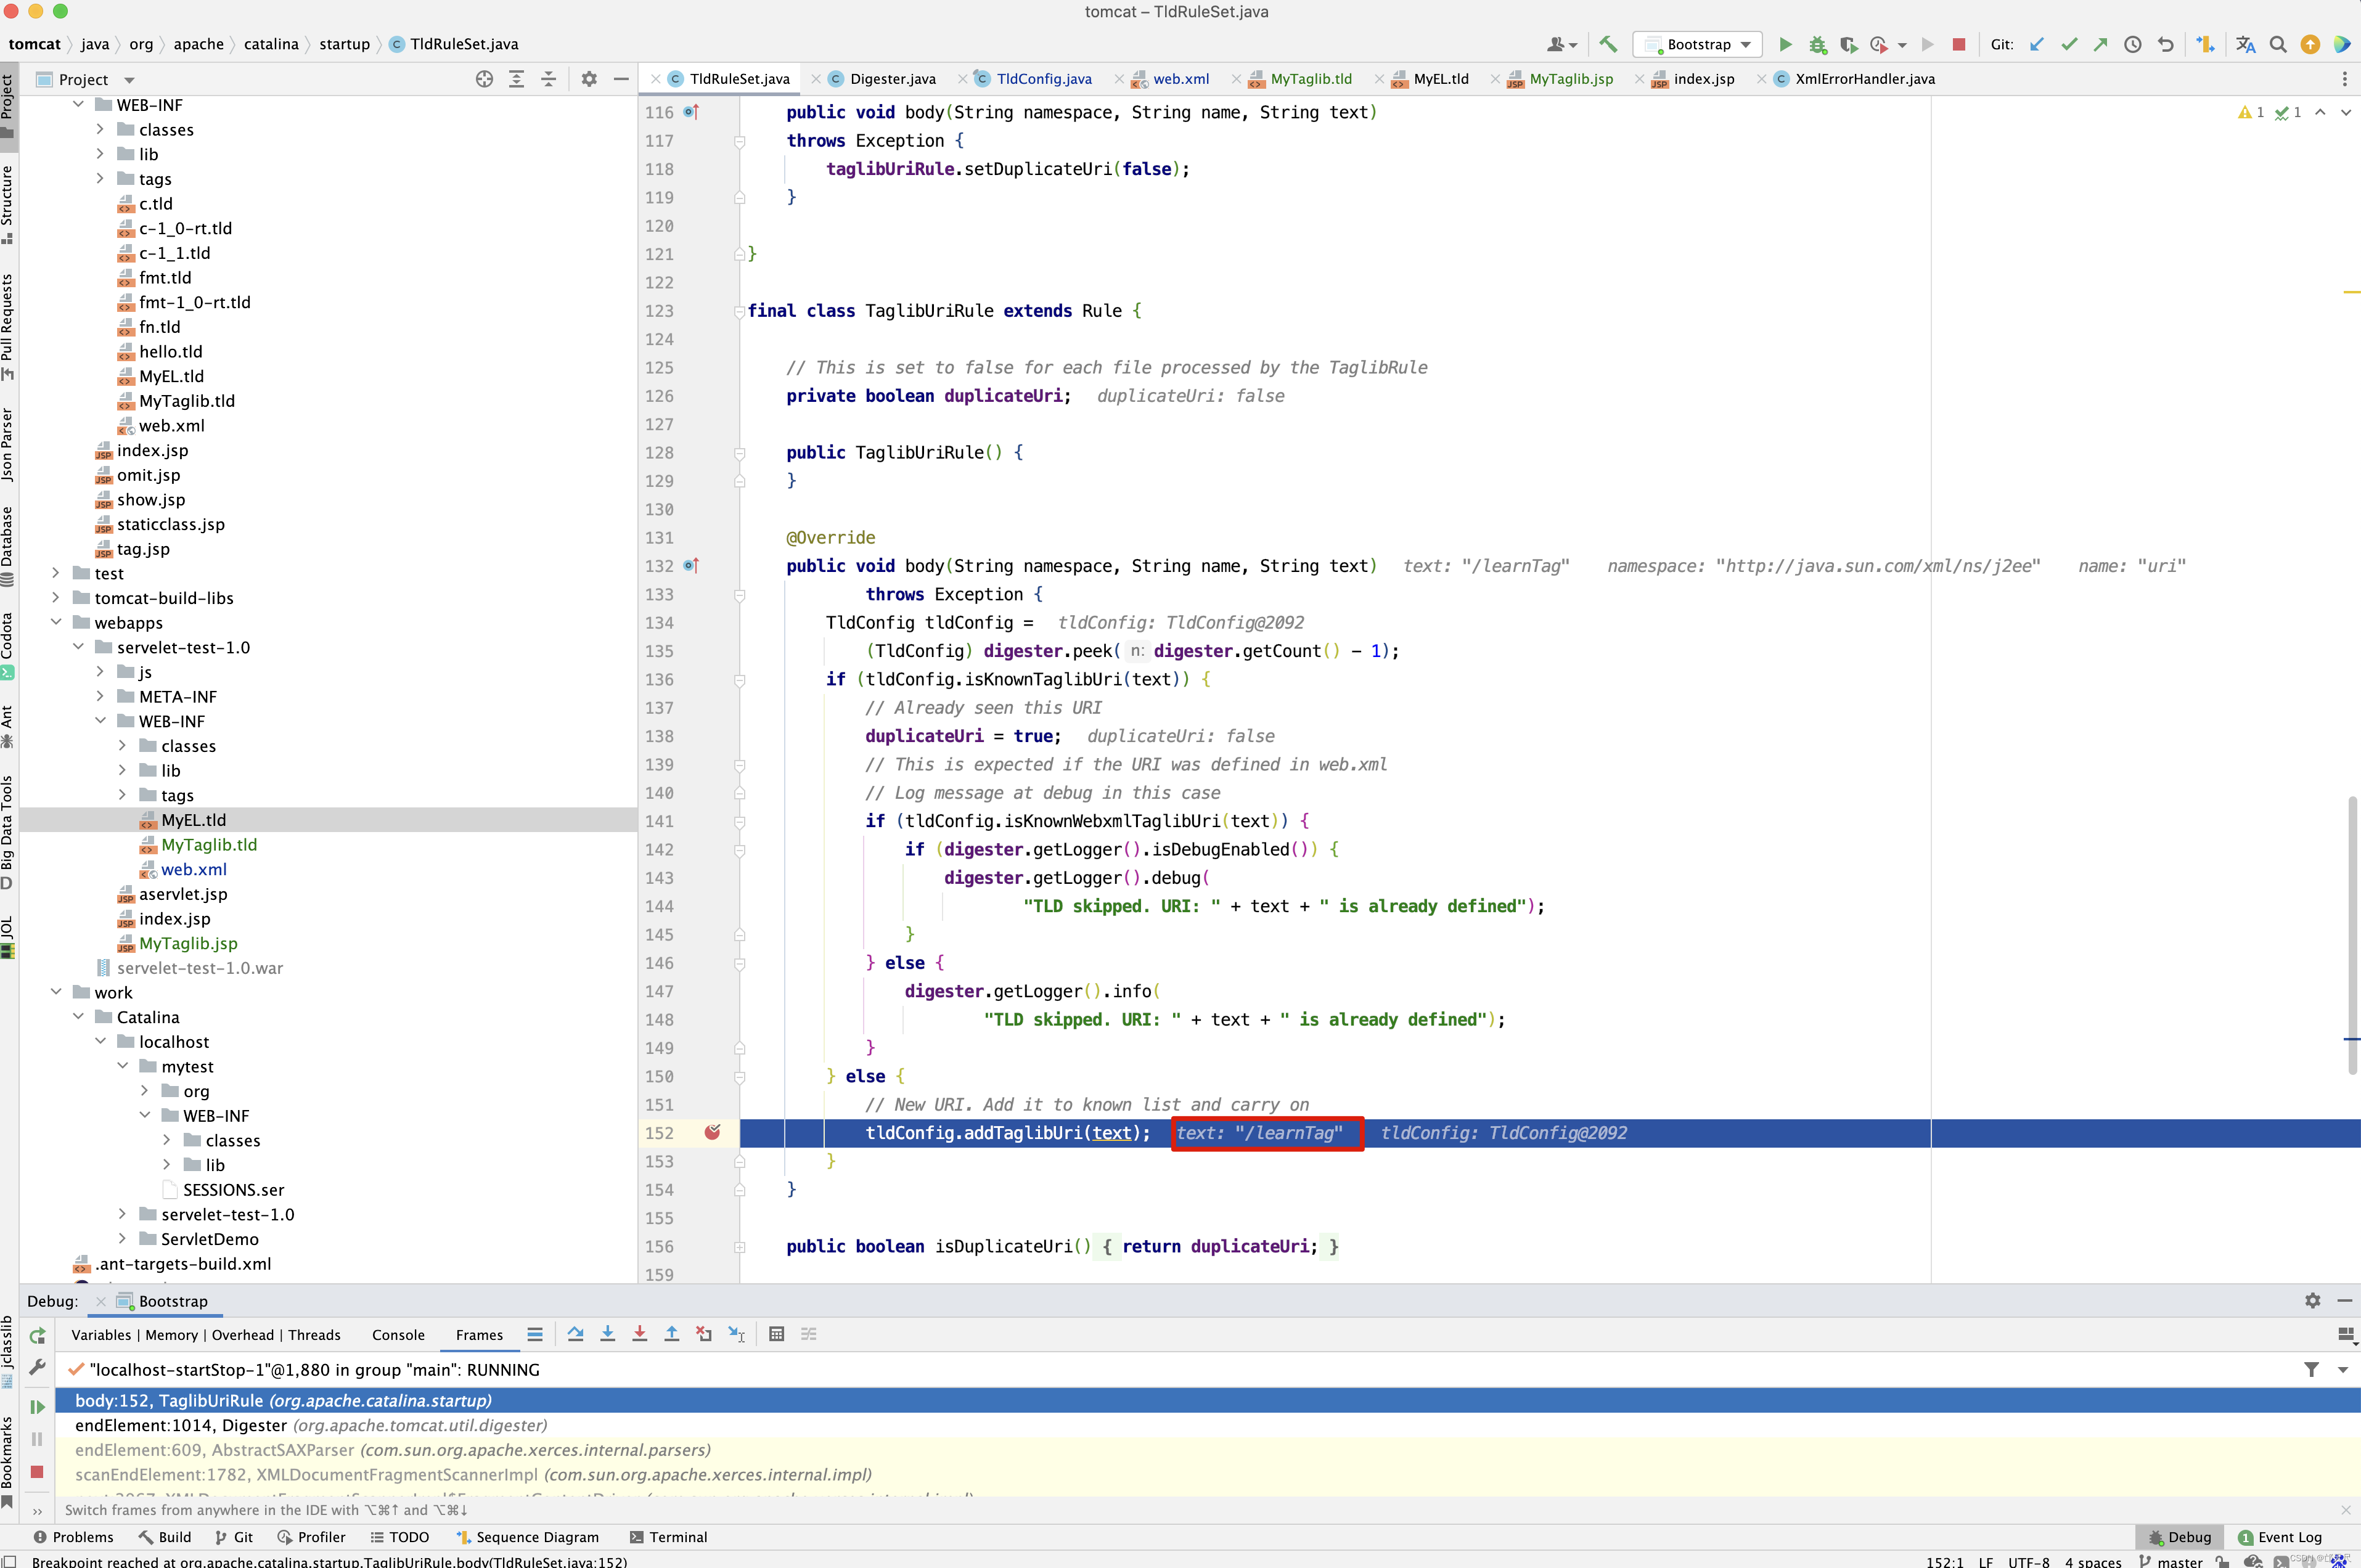Click Step Out in the debug toolbar
2361x1568 pixels.
(x=671, y=1334)
